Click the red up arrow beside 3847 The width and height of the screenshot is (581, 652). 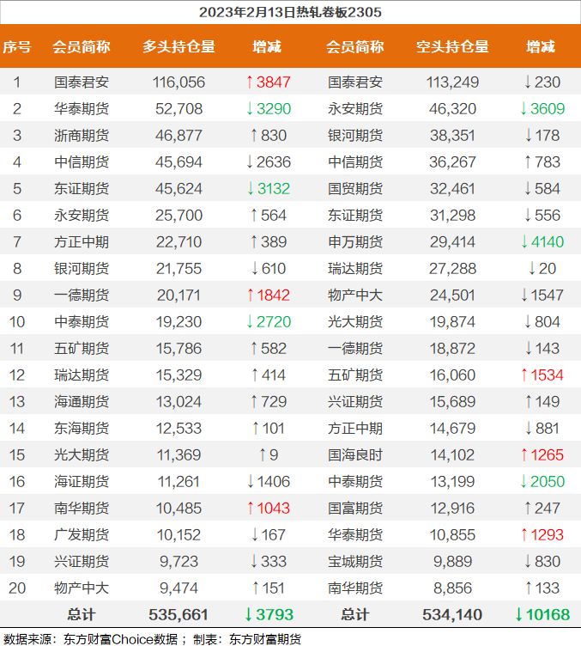click(x=249, y=82)
